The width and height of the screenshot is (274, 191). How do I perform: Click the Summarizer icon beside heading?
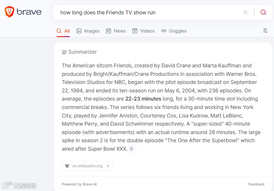coord(64,52)
